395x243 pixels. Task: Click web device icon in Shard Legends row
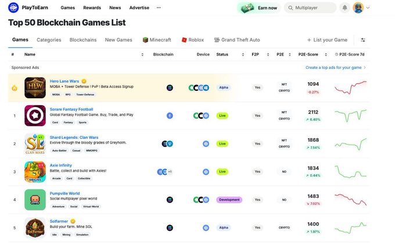[x=206, y=144]
